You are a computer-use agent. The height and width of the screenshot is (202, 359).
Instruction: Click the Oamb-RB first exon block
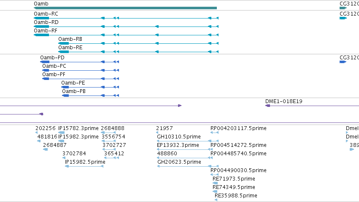63,43
